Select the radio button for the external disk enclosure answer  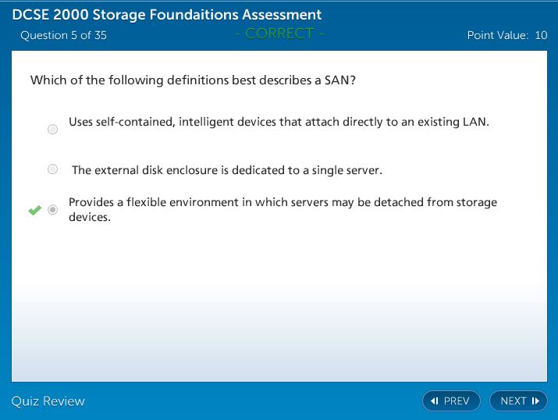(52, 169)
